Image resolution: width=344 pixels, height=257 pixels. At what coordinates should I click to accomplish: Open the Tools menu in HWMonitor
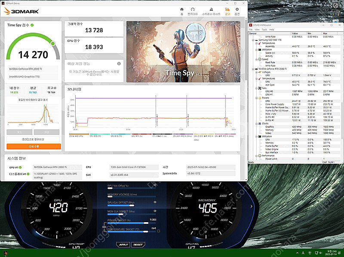click(x=264, y=30)
